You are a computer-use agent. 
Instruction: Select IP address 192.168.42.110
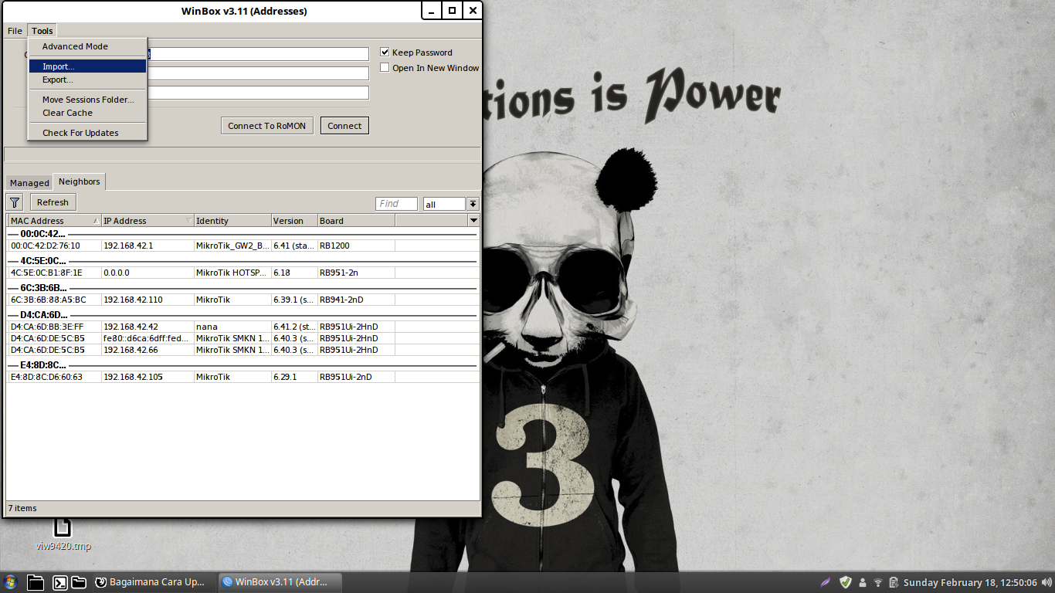[x=133, y=300]
